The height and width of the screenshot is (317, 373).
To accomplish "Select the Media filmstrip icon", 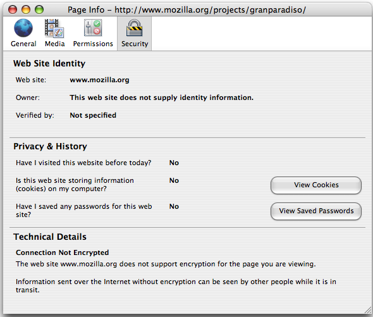I will pos(54,28).
